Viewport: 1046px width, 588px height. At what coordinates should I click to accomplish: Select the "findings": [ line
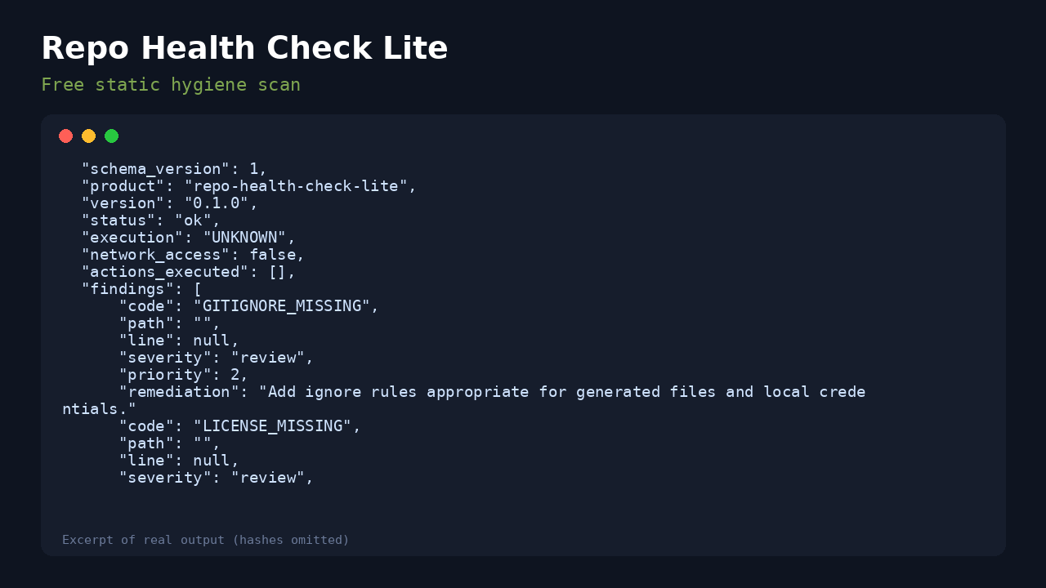tap(141, 289)
